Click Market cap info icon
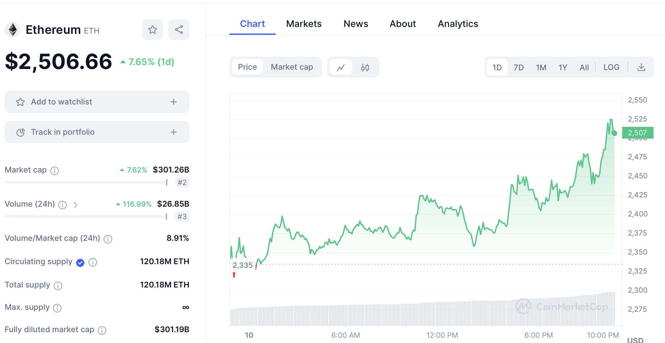 [x=55, y=171]
